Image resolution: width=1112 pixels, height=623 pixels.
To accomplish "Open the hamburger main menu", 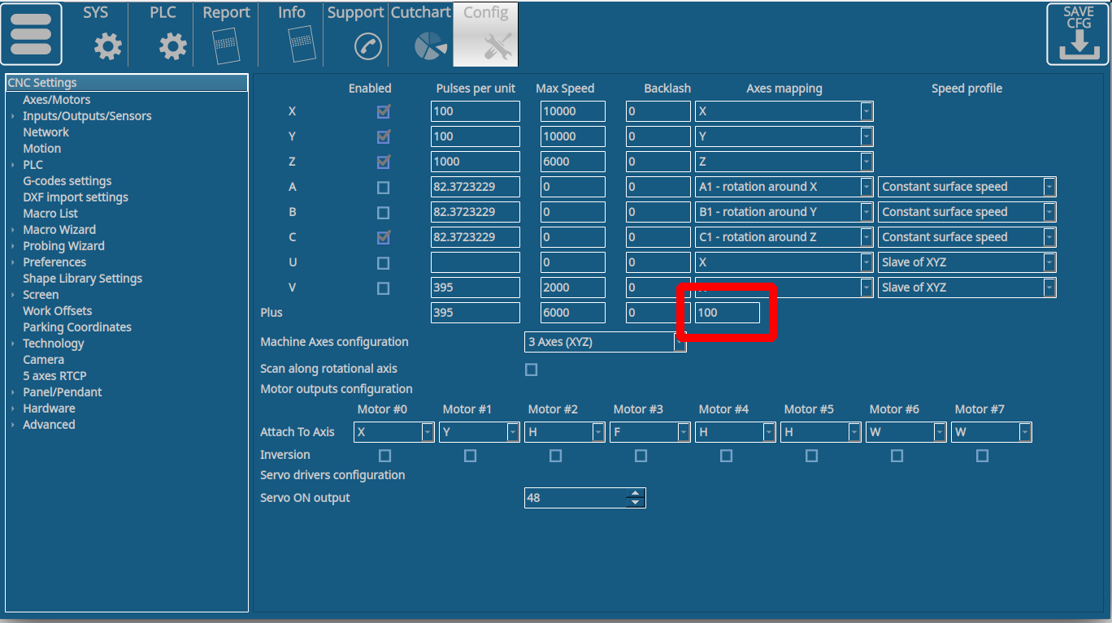I will coord(31,34).
